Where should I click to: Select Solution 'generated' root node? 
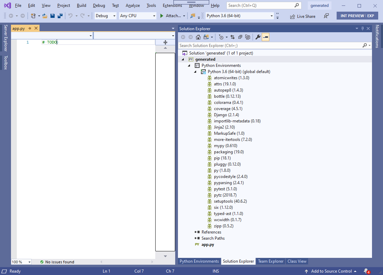(221, 53)
